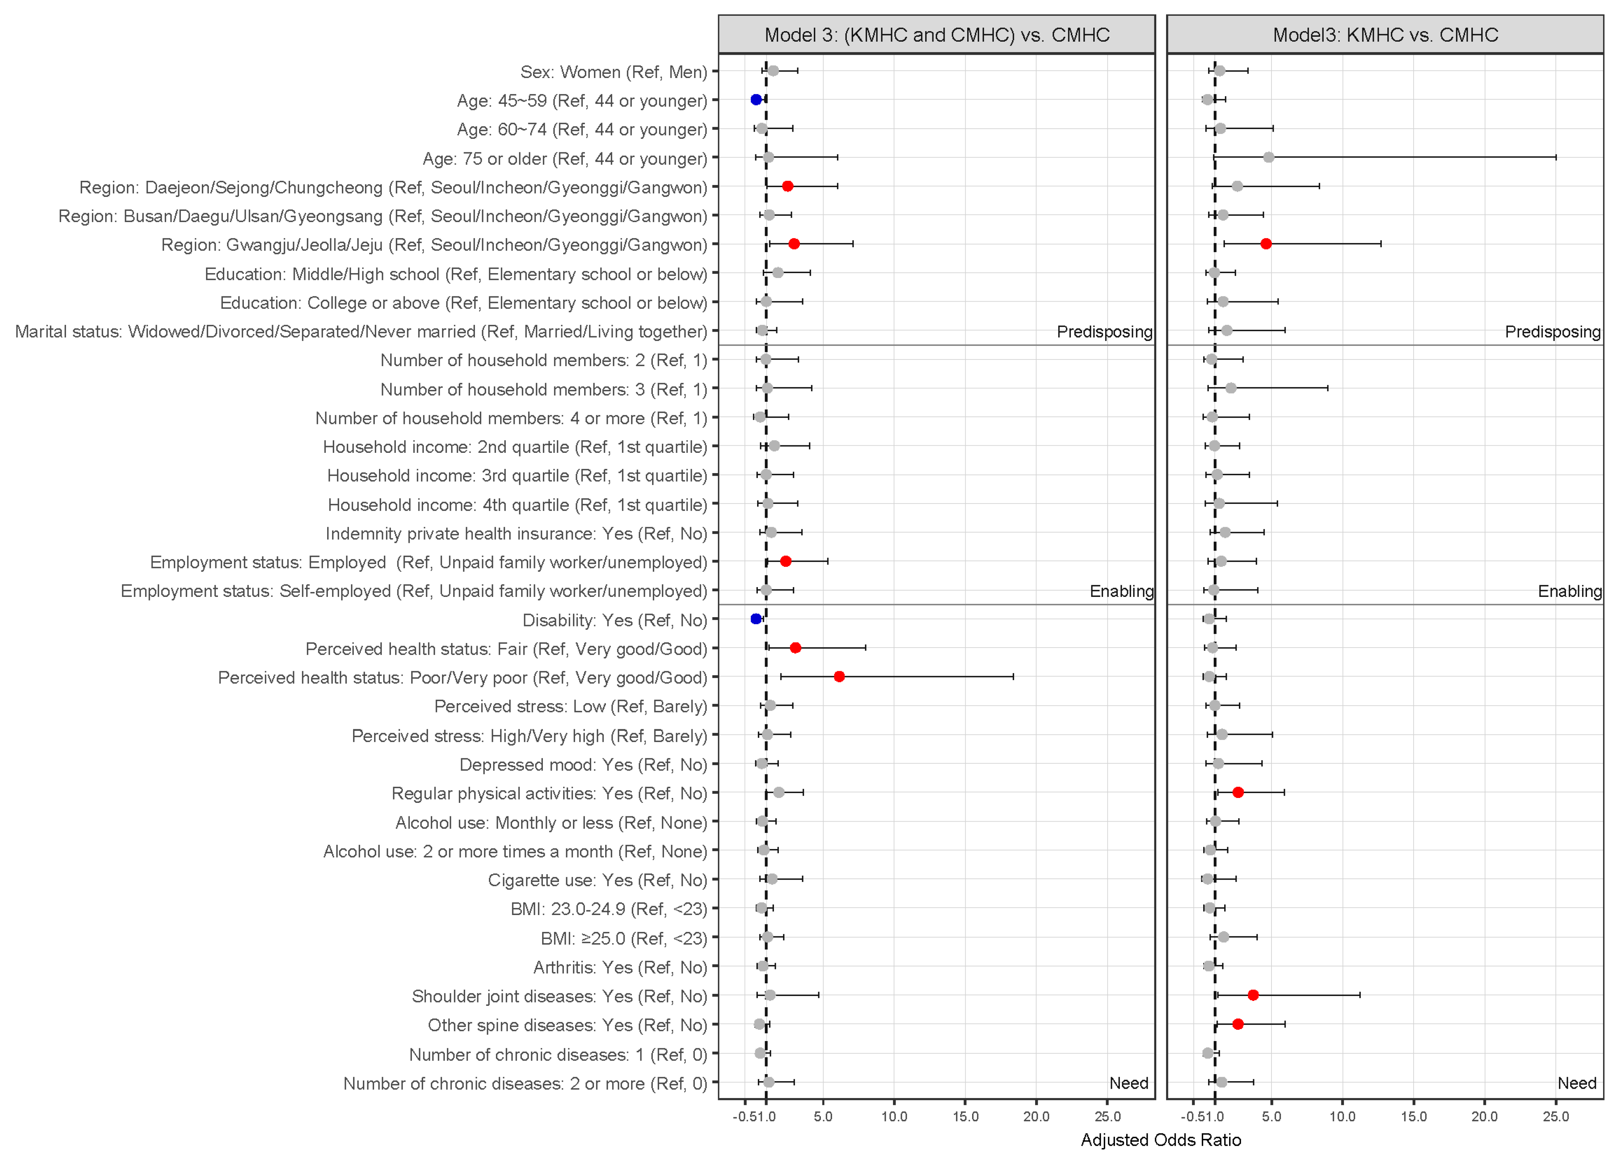This screenshot has width=1617, height=1157.
Task: Click red dot for Daejeon/Sejong/Chungcheong left panel
Action: click(787, 186)
